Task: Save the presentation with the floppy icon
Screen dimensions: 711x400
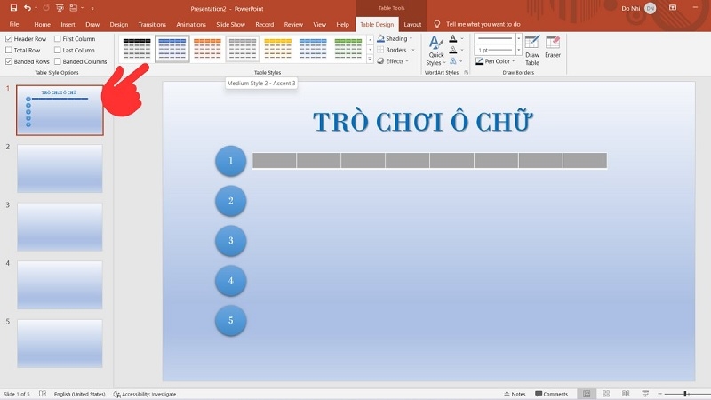Action: coord(13,8)
